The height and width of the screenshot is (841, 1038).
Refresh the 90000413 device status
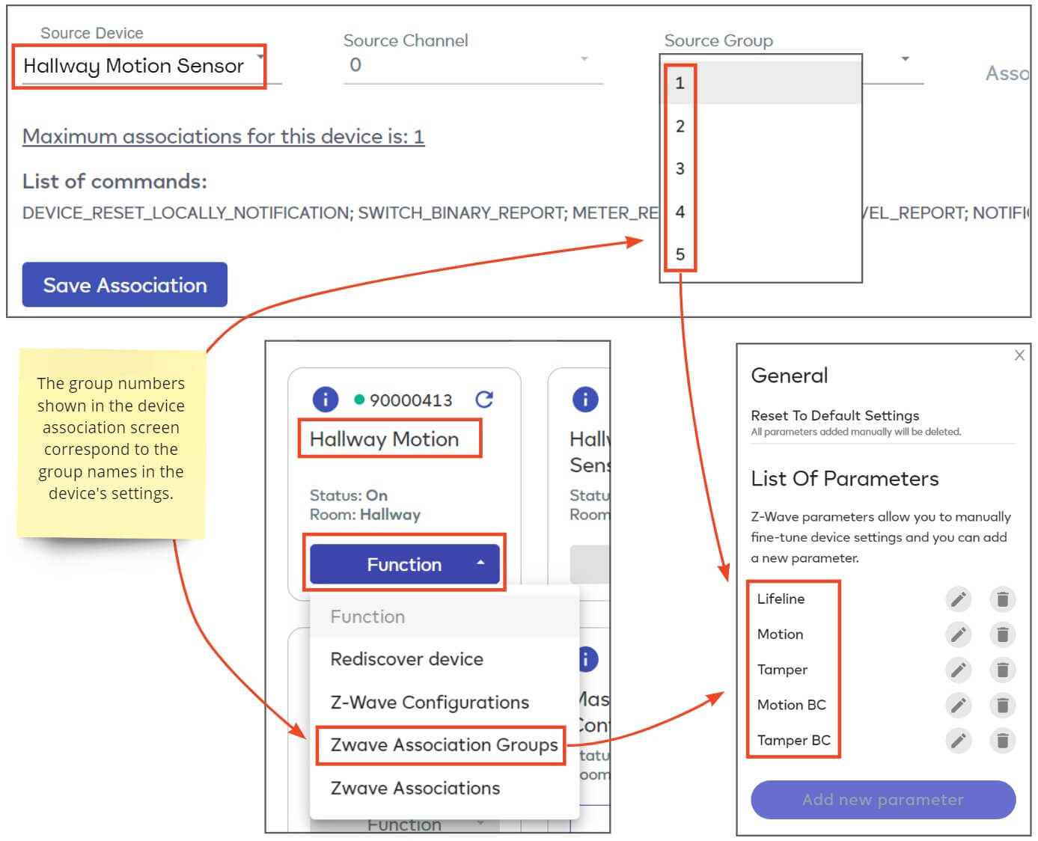(484, 399)
